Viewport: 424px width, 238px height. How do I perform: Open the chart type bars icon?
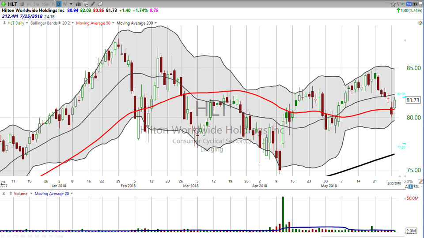78,4
